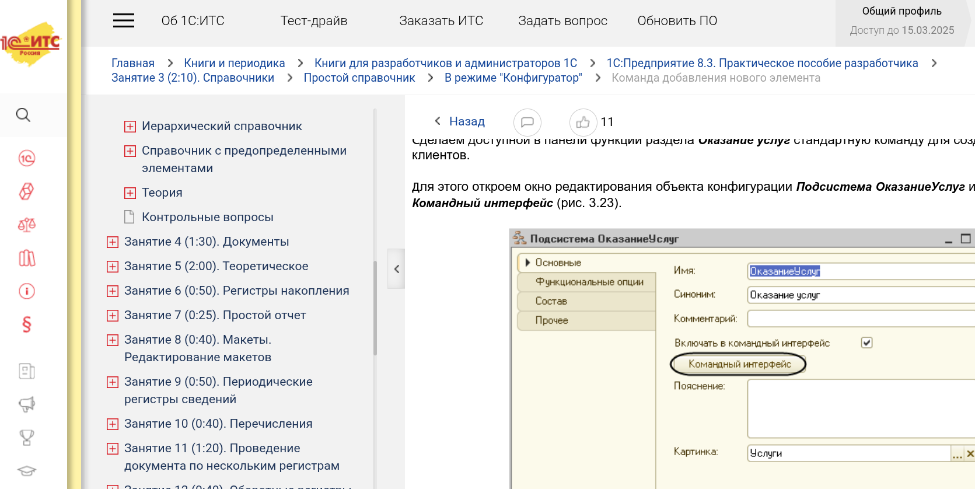Viewport: 975px width, 489px height.
Task: Open Об 1С:ИТС menu item
Action: pyautogui.click(x=193, y=21)
